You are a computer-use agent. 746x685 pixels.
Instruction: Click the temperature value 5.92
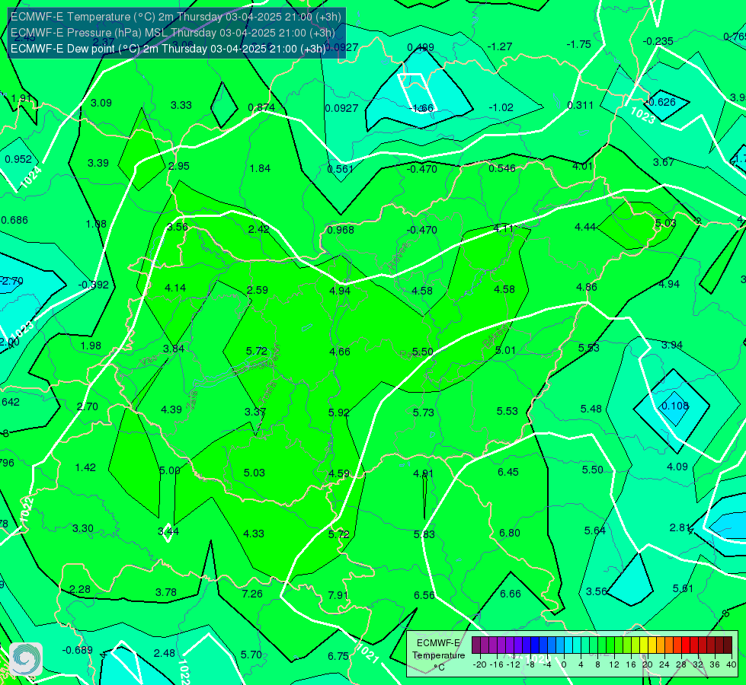(339, 413)
